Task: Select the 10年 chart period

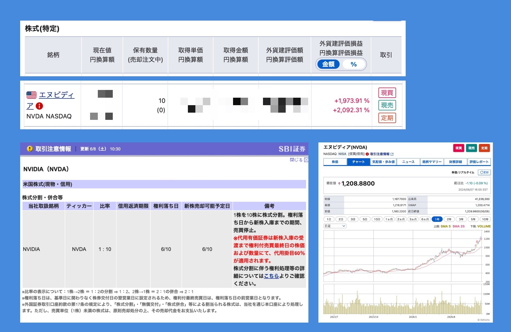Action: (x=485, y=219)
